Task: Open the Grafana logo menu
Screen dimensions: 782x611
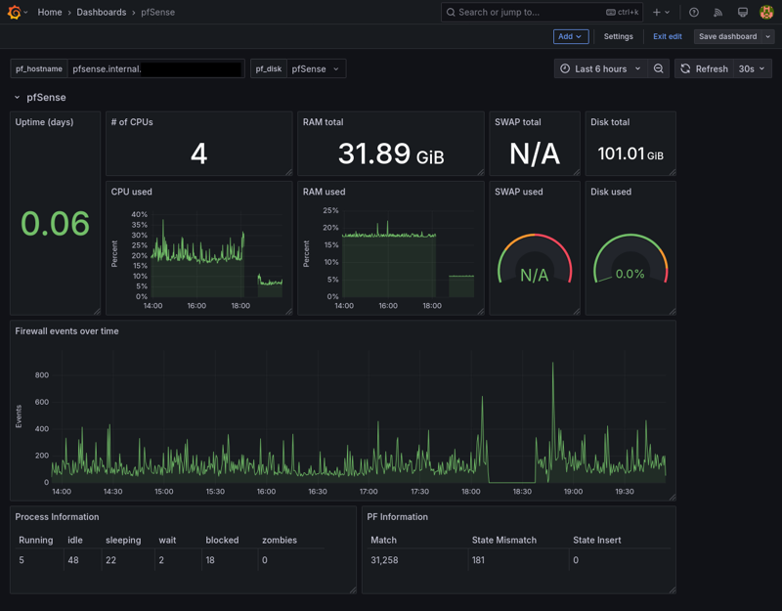Action: (14, 12)
